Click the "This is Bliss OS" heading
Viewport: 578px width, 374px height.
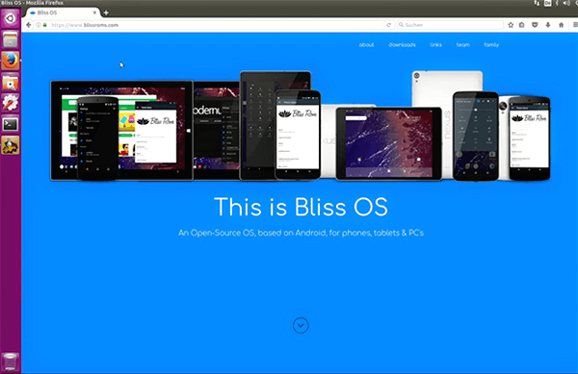[x=301, y=207]
